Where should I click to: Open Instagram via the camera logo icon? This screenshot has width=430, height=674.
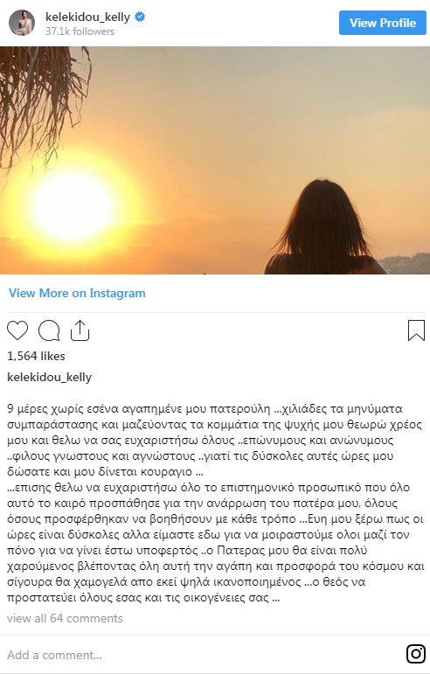416,654
